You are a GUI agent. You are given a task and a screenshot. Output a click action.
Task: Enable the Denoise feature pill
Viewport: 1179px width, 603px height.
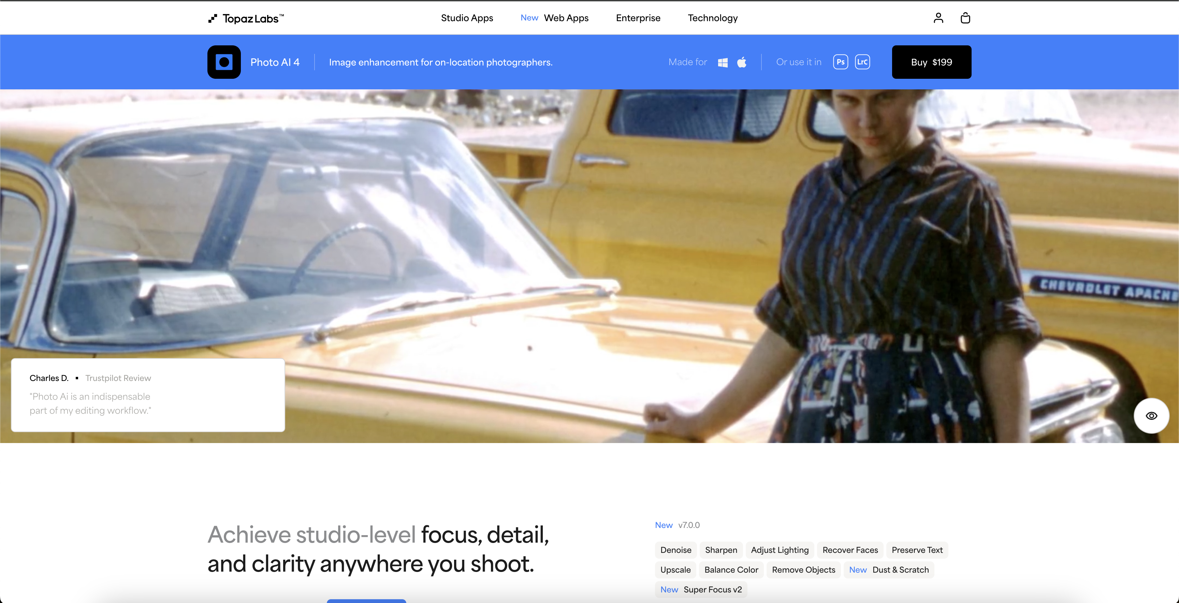[675, 550]
